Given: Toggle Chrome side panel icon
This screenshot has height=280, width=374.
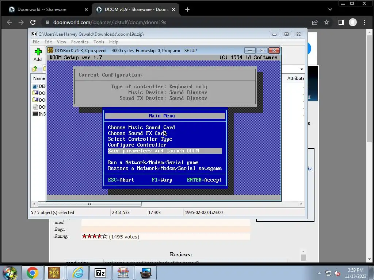Looking at the screenshot, I should pyautogui.click(x=341, y=22).
